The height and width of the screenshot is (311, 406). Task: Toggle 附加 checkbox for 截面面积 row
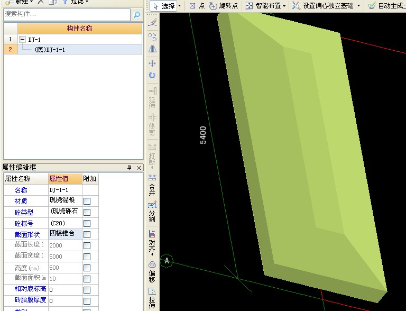87,279
